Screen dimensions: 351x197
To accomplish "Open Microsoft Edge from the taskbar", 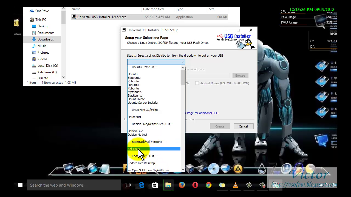I will tap(141, 185).
